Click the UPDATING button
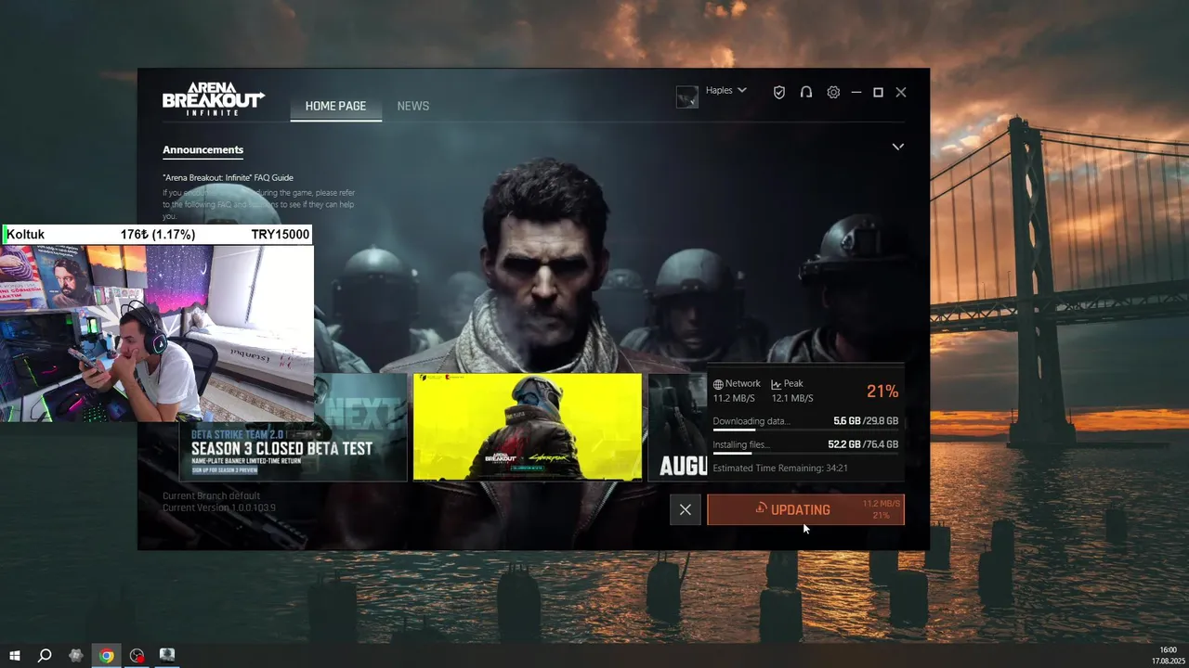Viewport: 1189px width, 668px height. coord(805,509)
